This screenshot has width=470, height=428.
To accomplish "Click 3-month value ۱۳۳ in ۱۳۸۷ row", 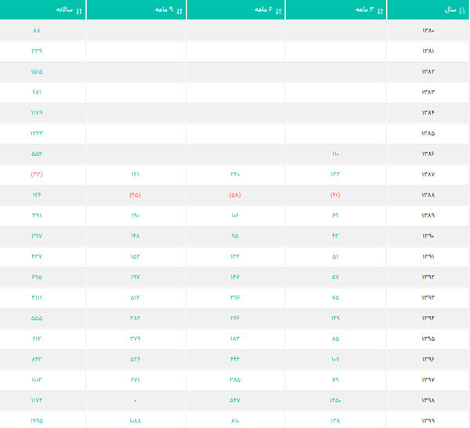I will point(335,174).
